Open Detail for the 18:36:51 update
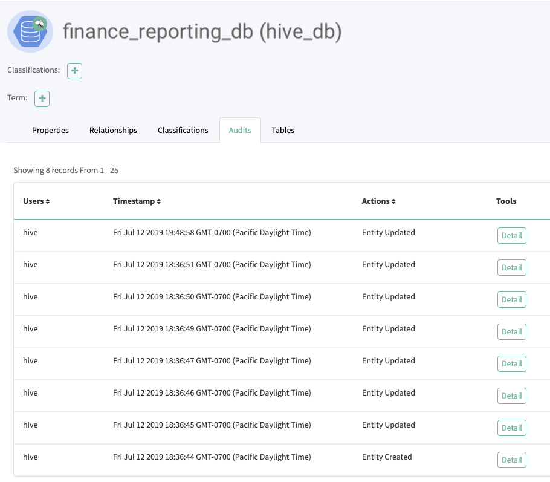The width and height of the screenshot is (550, 482). click(511, 267)
